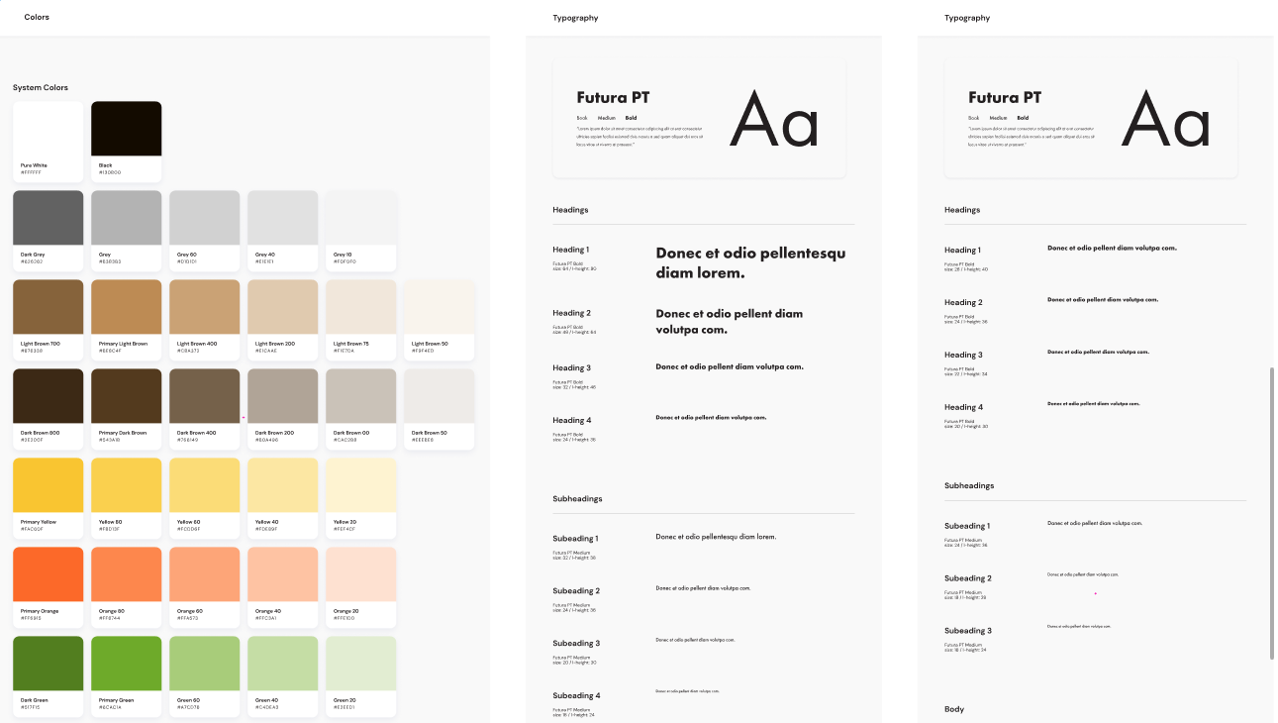This screenshot has width=1278, height=723.
Task: Select the Primary Light Brown swatch
Action: pos(126,307)
